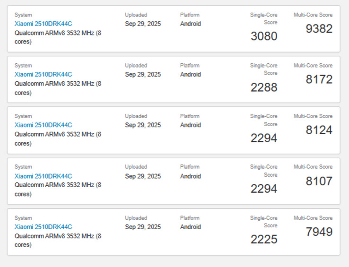Viewport: 349px width, 267px height.
Task: Click the single-core score 2288
Action: point(264,87)
